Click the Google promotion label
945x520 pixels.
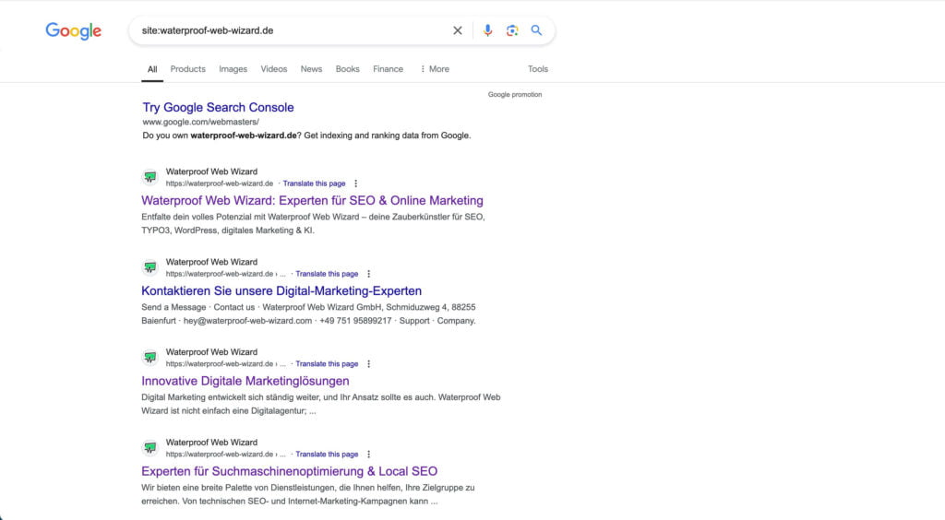[x=515, y=94]
